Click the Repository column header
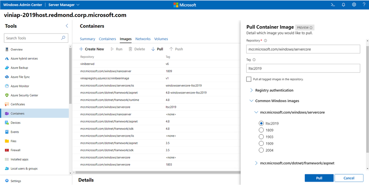Image resolution: width=369 pixels, height=185 pixels. click(x=87, y=57)
